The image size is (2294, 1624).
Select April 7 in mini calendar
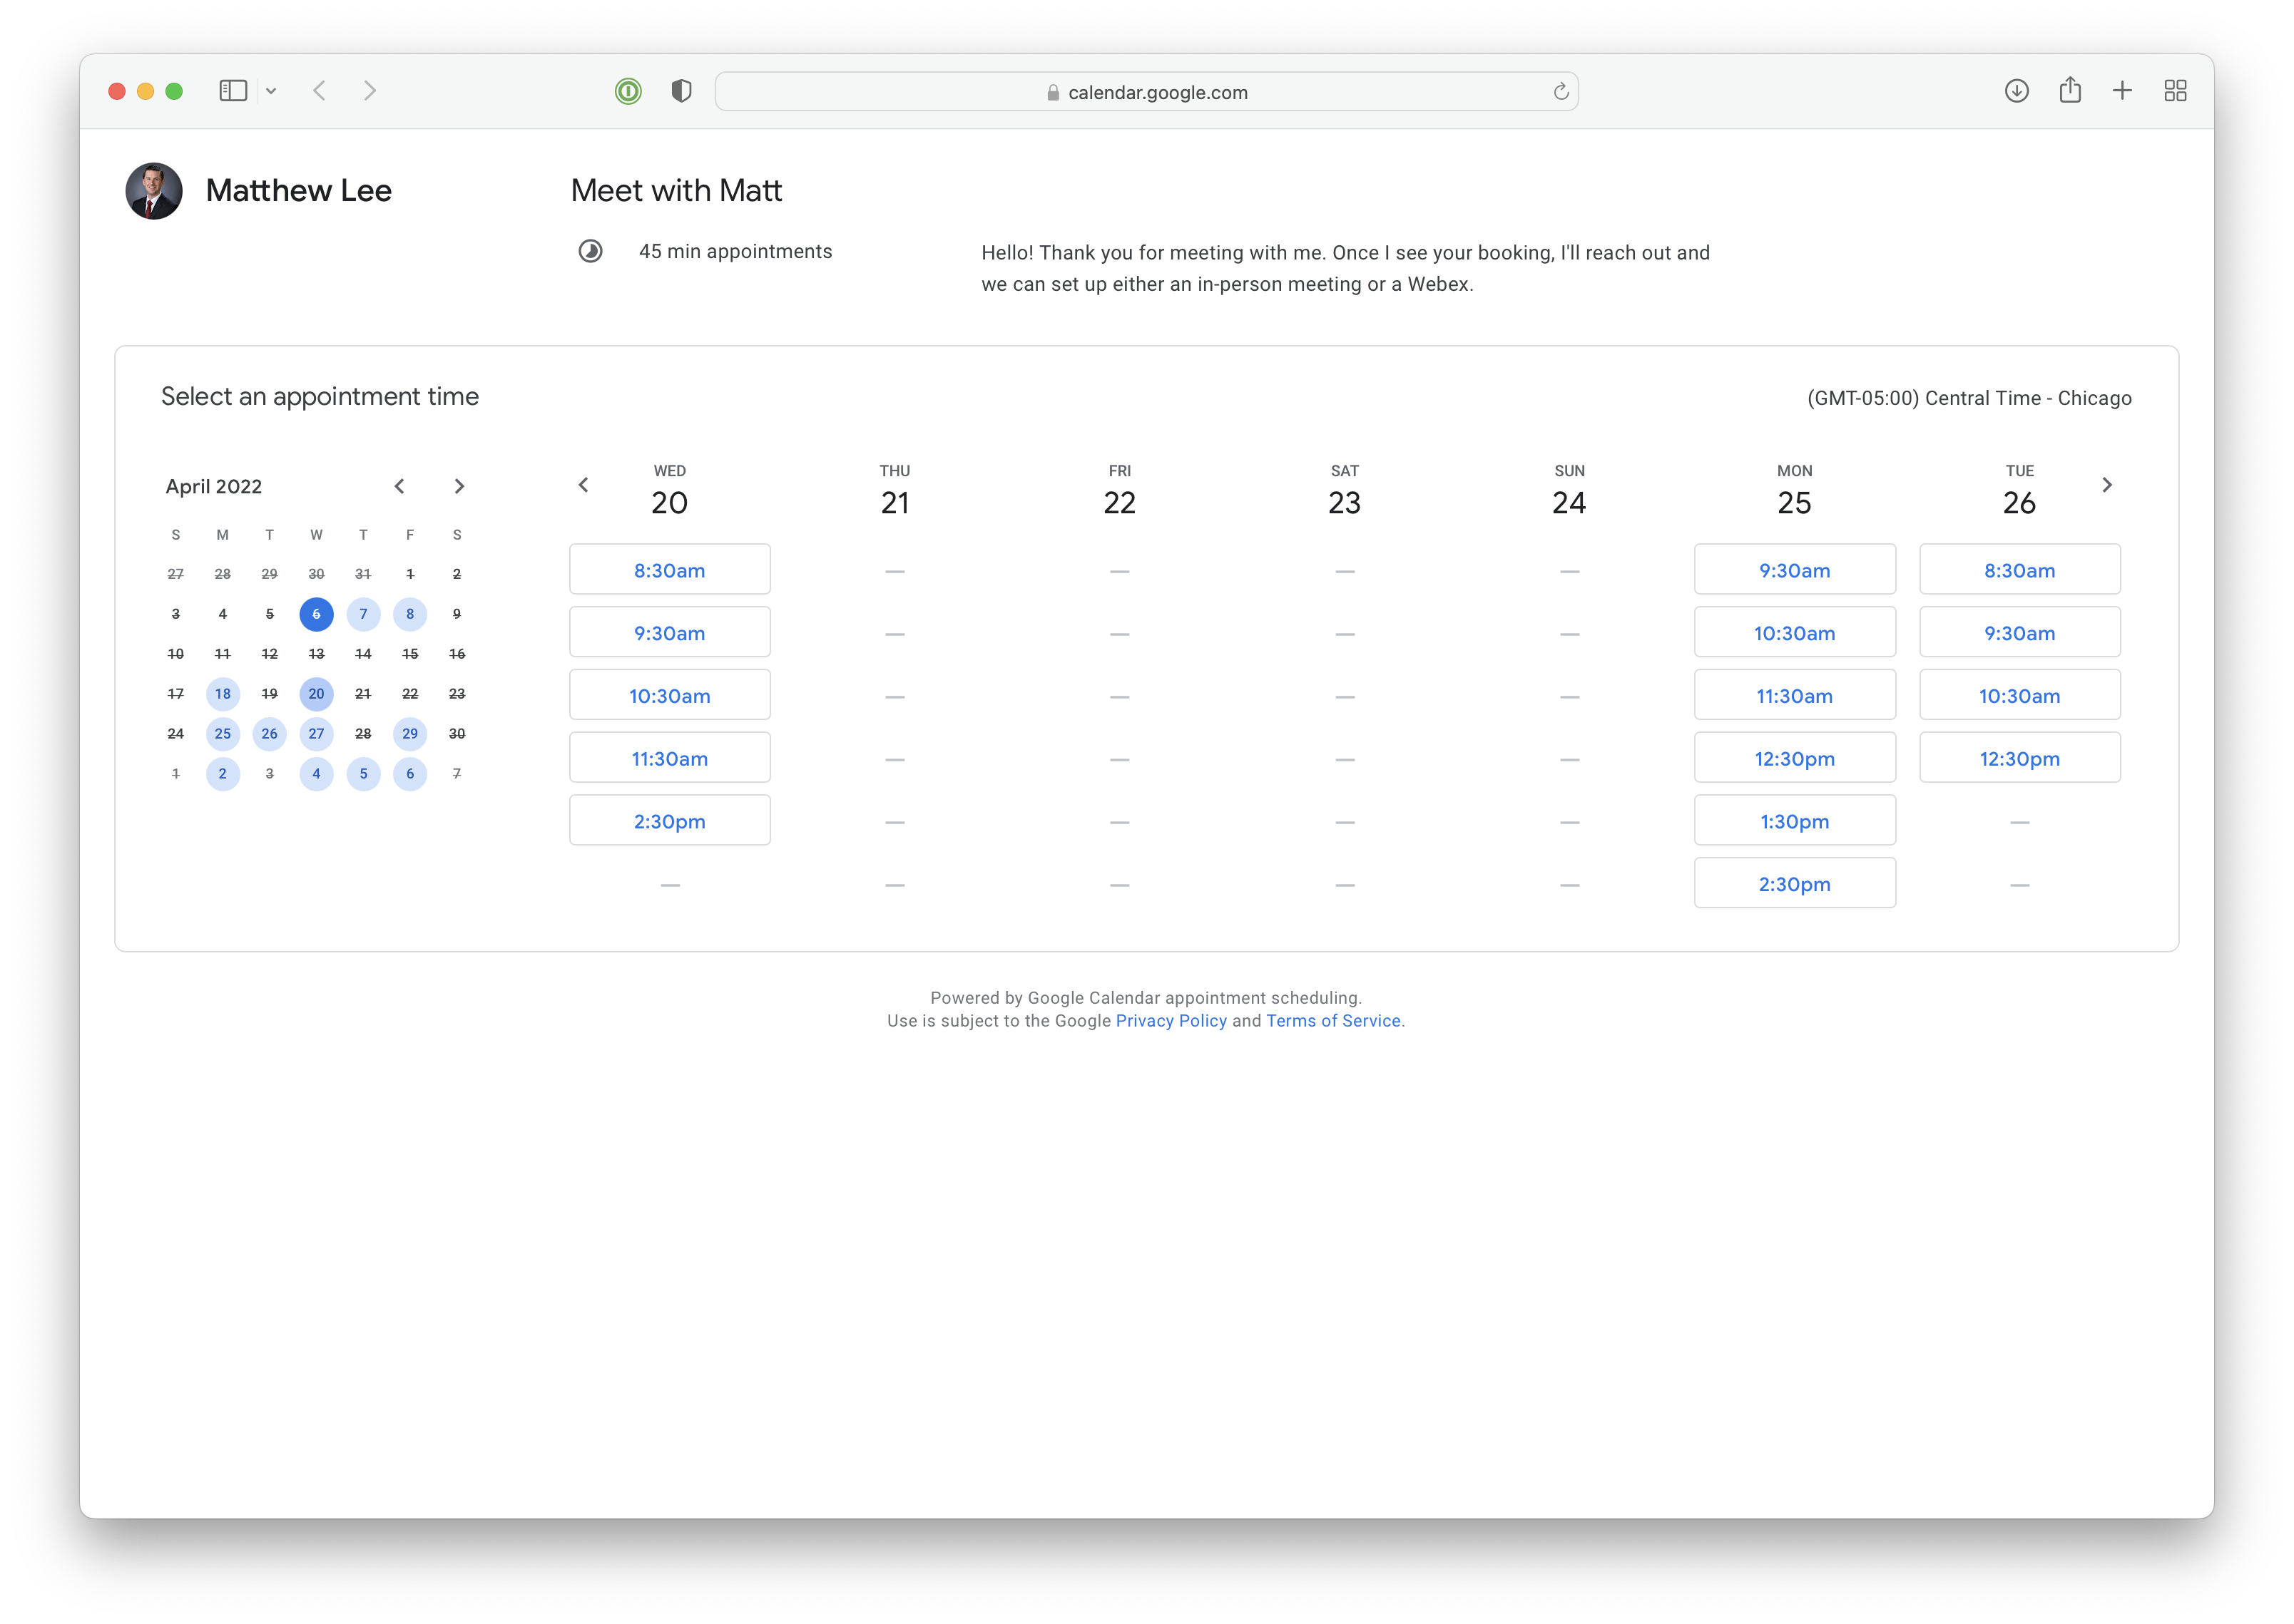(x=363, y=614)
